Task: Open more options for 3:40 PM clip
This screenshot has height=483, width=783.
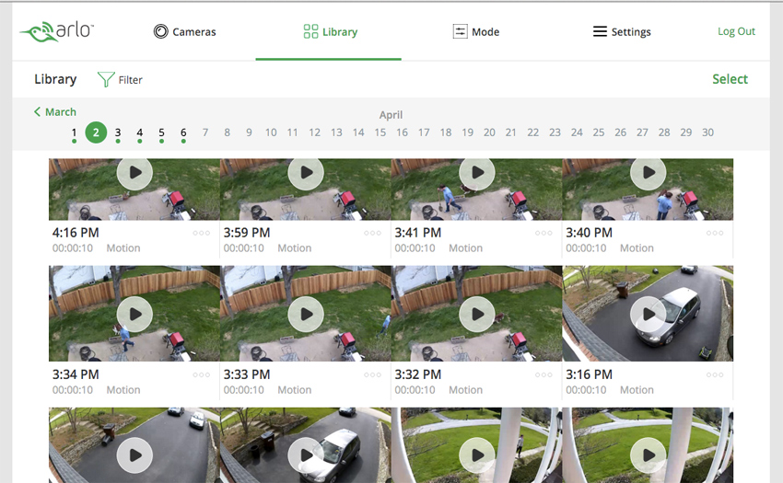Action: (x=715, y=233)
